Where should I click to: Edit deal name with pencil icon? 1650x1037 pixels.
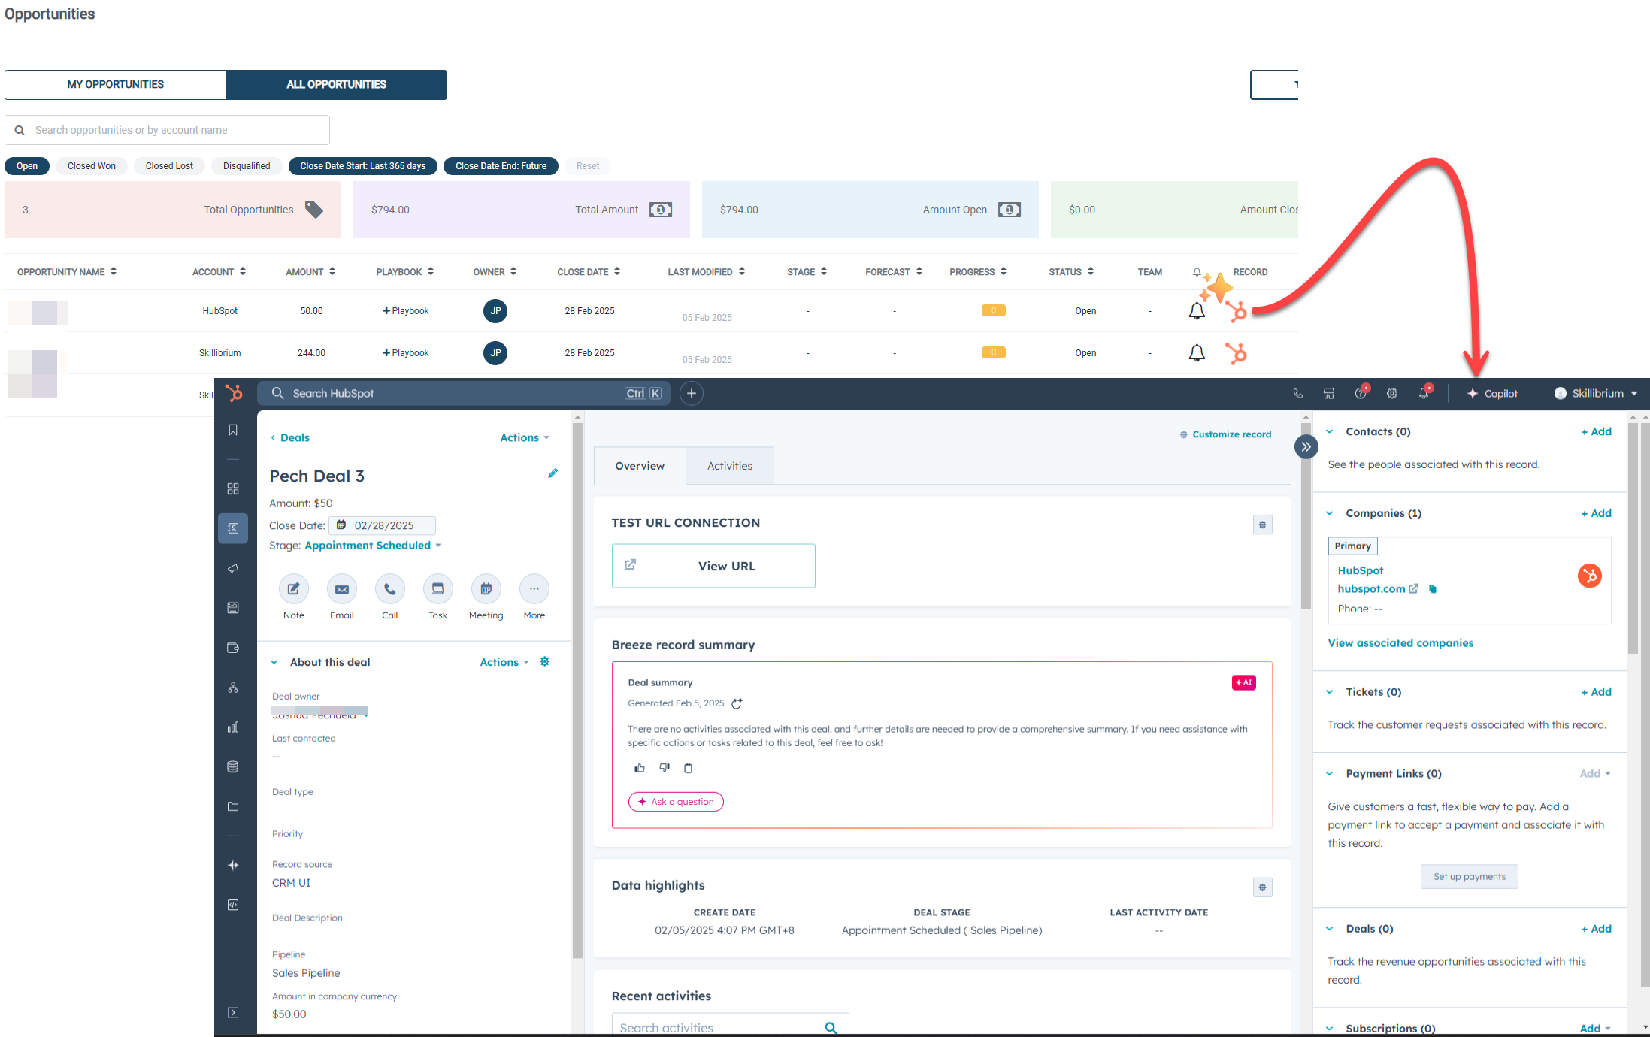click(553, 473)
